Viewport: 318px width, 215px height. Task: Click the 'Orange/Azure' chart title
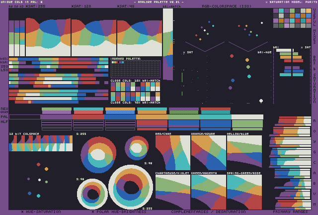[203, 134]
